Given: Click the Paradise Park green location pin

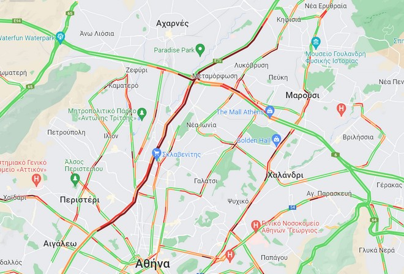Looking at the screenshot, I should [200, 50].
